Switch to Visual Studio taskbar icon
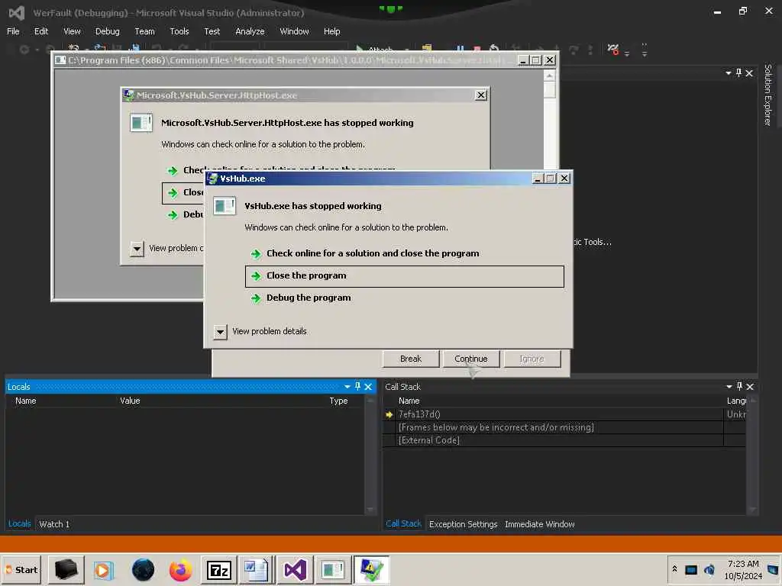 [296, 569]
